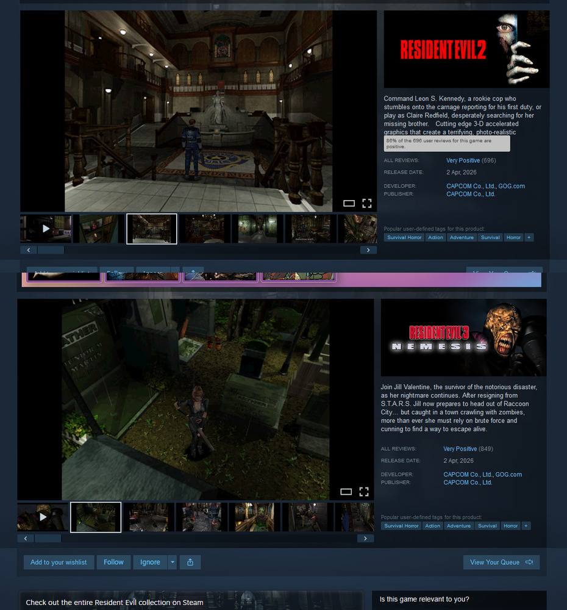Click the Resident Evil 3 Nemesis header image
Image resolution: width=567 pixels, height=610 pixels.
[x=463, y=337]
